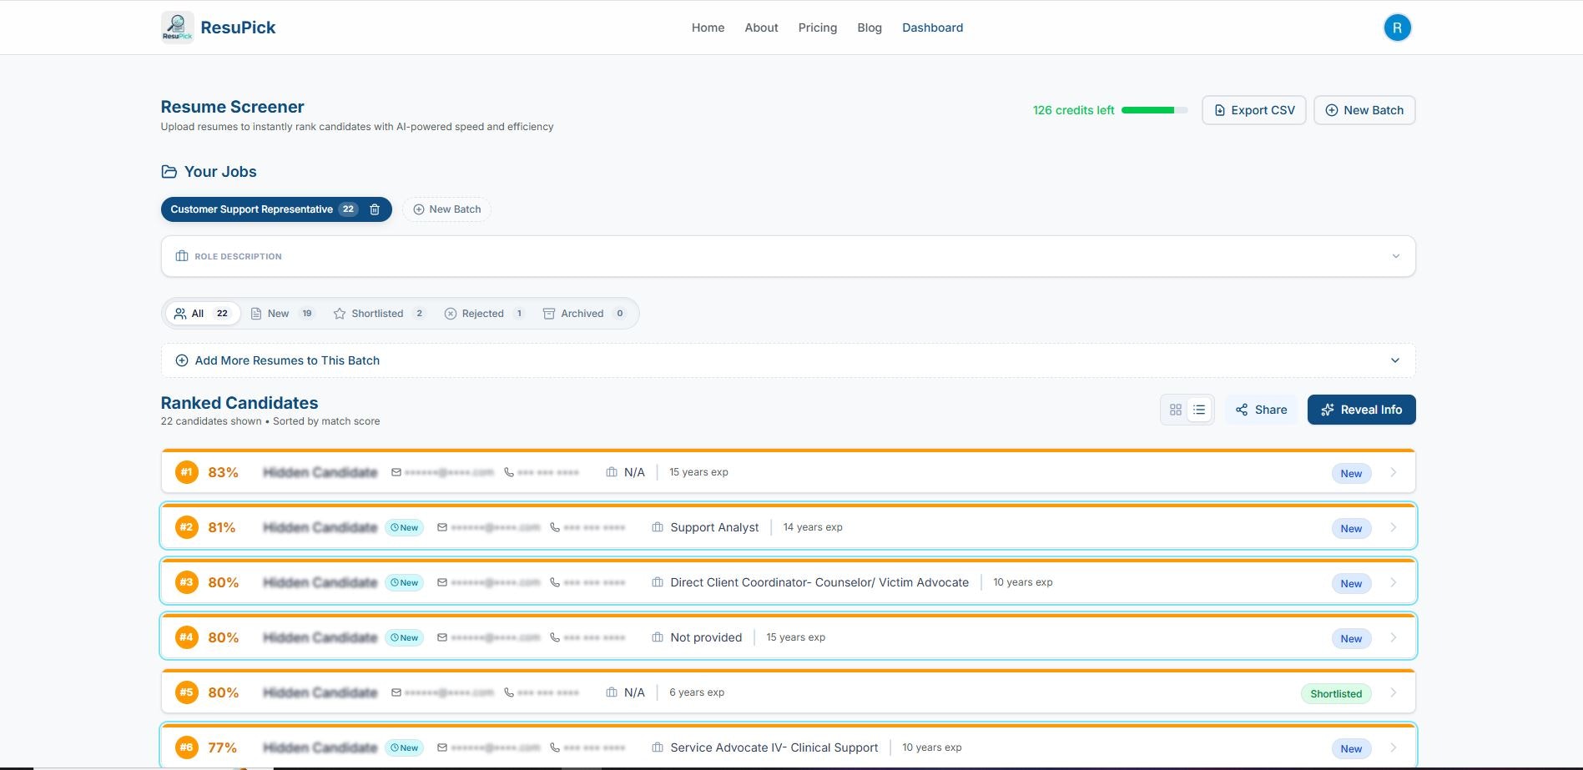Click the Reveal Info button
The image size is (1583, 770).
tap(1361, 410)
